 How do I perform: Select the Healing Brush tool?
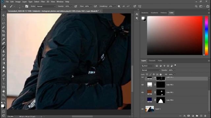coord(4,43)
